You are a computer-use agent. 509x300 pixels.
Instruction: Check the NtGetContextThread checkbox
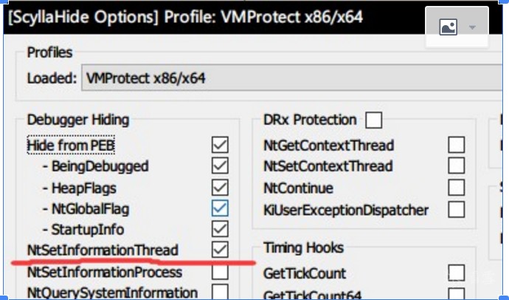457,144
